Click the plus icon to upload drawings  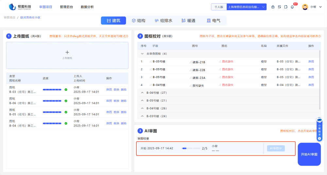click(67, 52)
